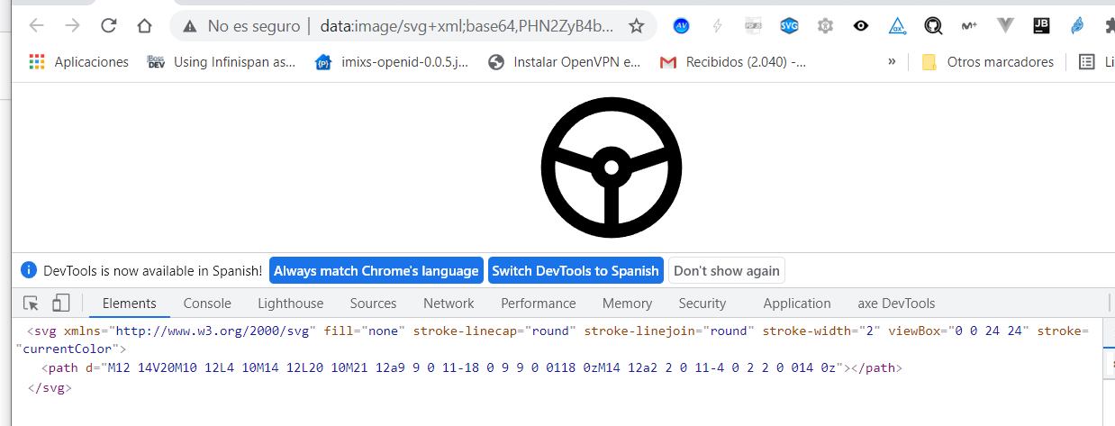Open the browser home page
This screenshot has height=426, width=1115.
144,26
